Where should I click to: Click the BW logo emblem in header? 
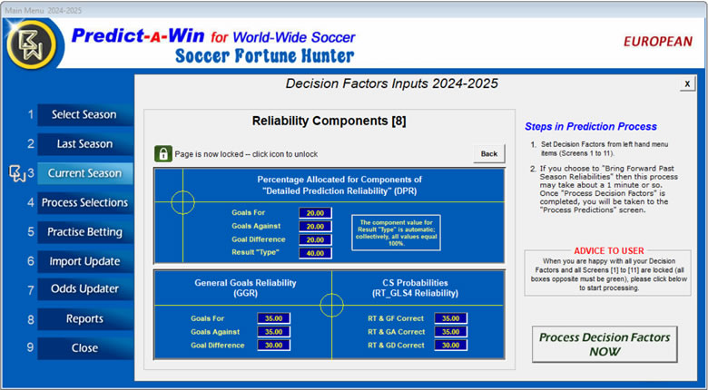point(32,44)
